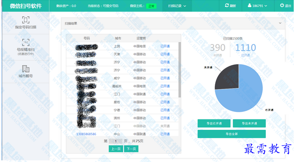Click 已开通 status in 中山 row
The image size is (295, 162).
point(165,134)
